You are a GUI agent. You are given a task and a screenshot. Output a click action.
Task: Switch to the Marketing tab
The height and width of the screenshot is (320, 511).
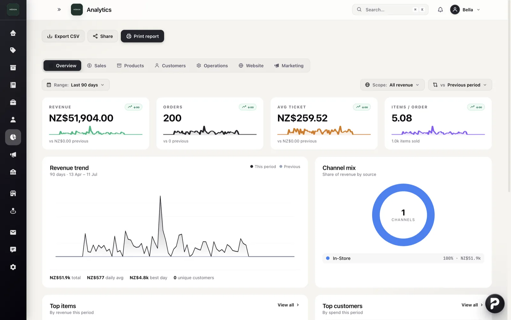[x=289, y=65]
